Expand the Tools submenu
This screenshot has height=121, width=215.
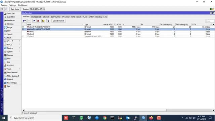coord(9,69)
